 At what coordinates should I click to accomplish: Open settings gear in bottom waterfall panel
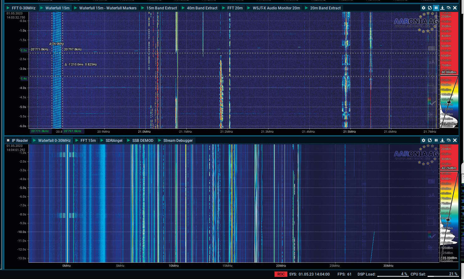click(x=424, y=140)
